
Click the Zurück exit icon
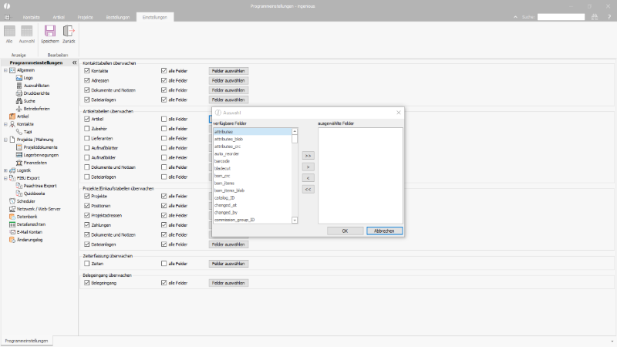point(69,31)
